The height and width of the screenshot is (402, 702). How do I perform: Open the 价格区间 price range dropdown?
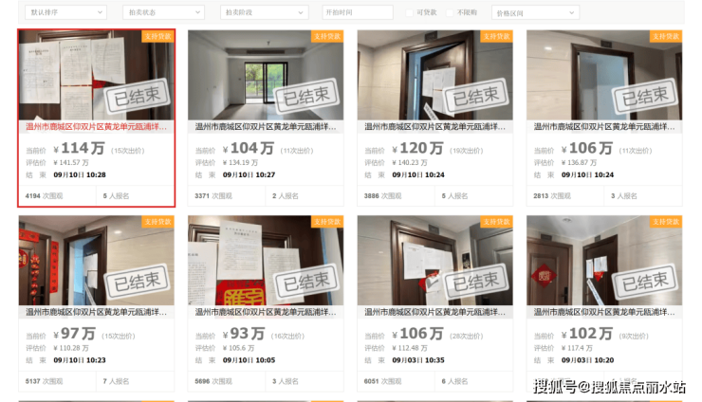pyautogui.click(x=535, y=12)
